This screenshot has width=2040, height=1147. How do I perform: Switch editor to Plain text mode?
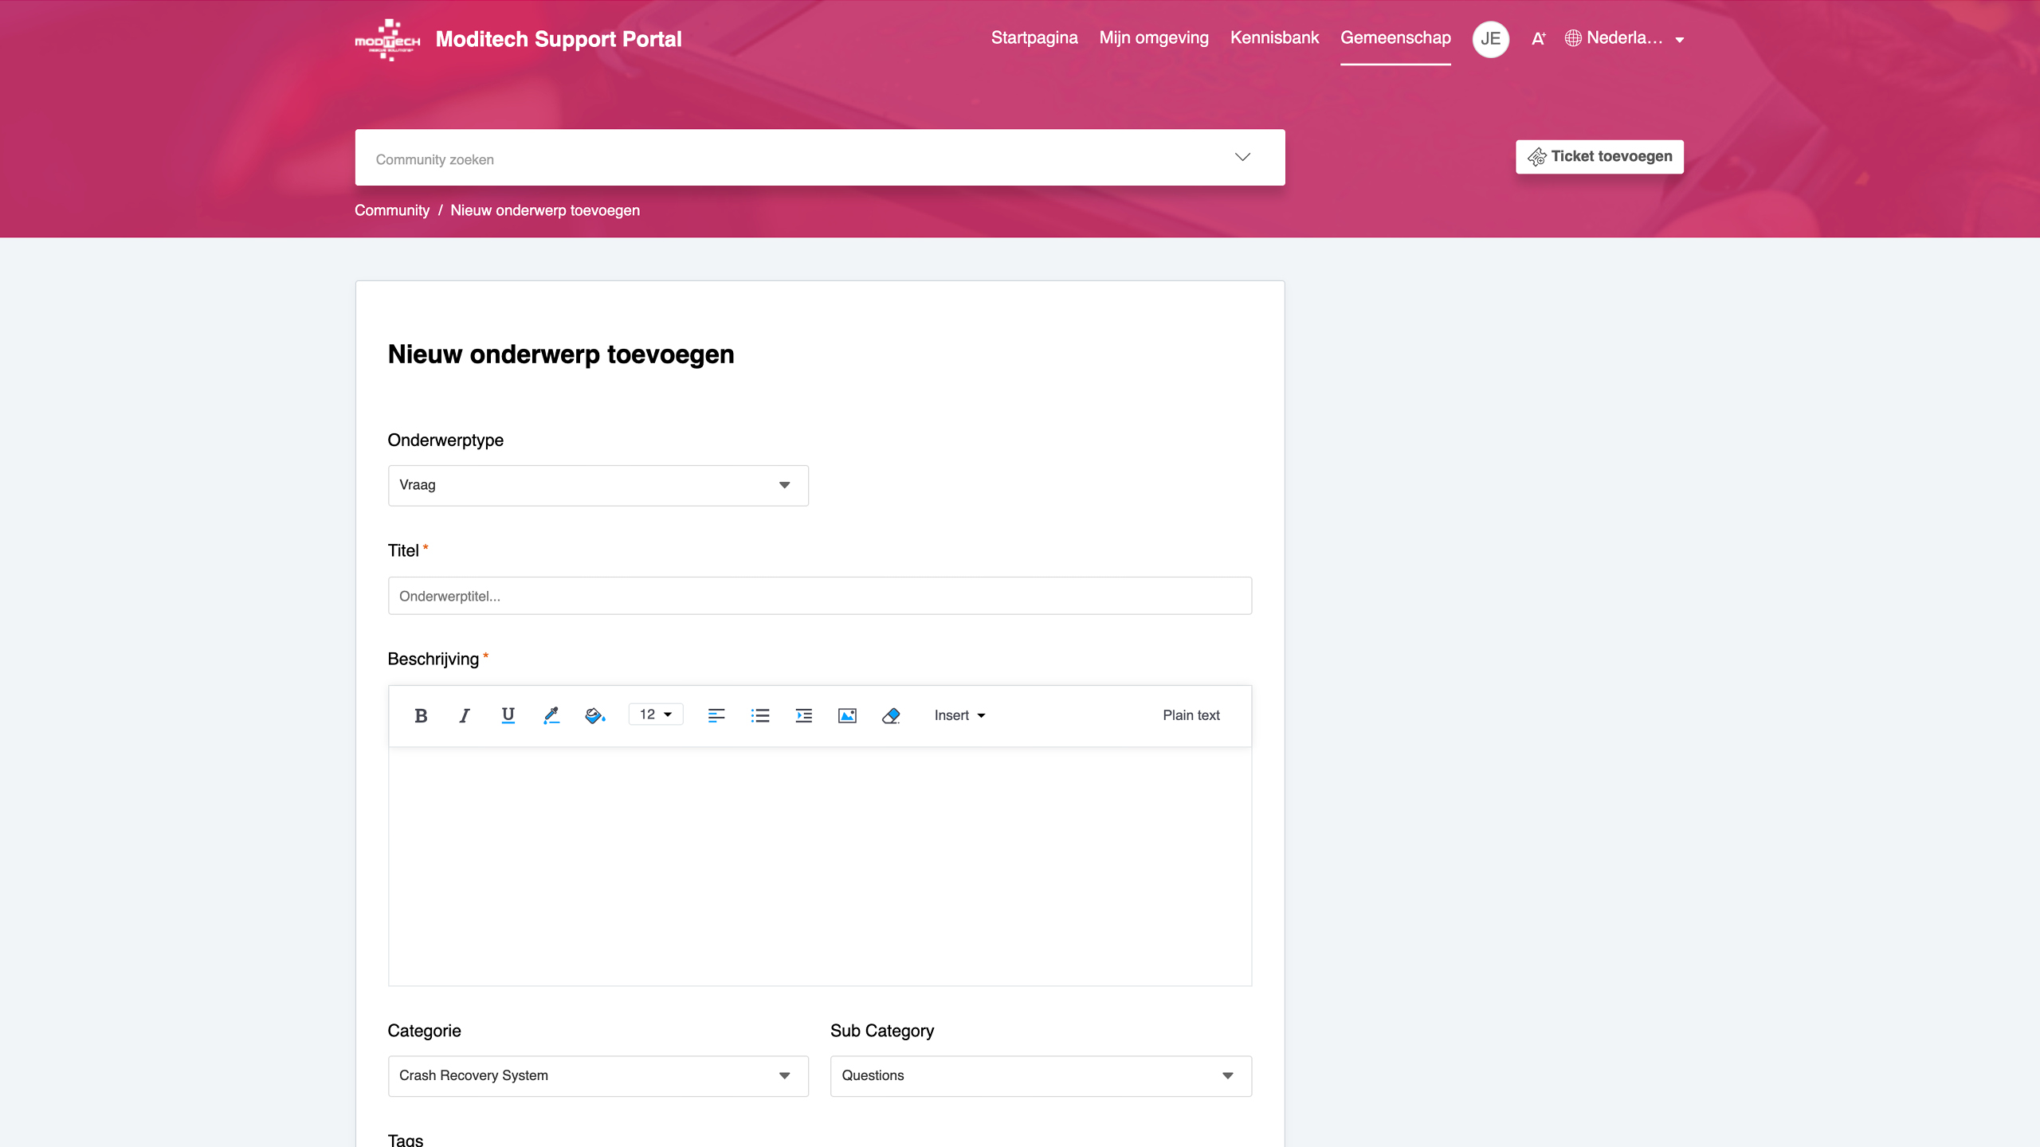[1191, 715]
